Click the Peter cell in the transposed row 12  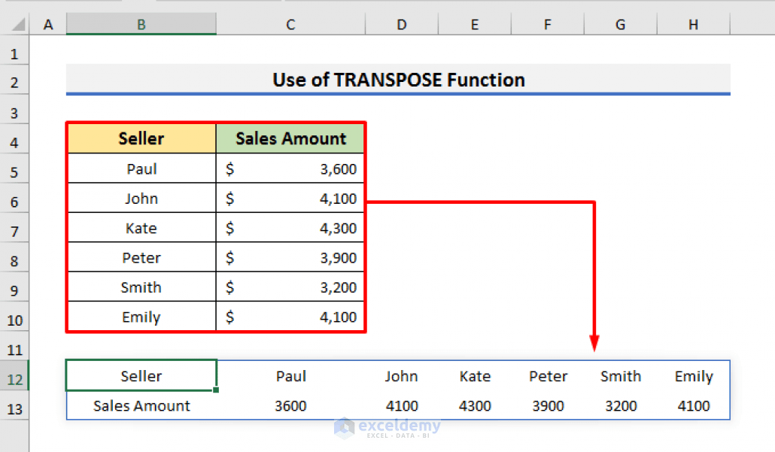(x=548, y=375)
